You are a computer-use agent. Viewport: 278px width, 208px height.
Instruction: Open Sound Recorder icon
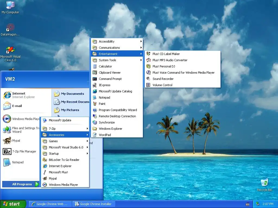tap(148, 79)
